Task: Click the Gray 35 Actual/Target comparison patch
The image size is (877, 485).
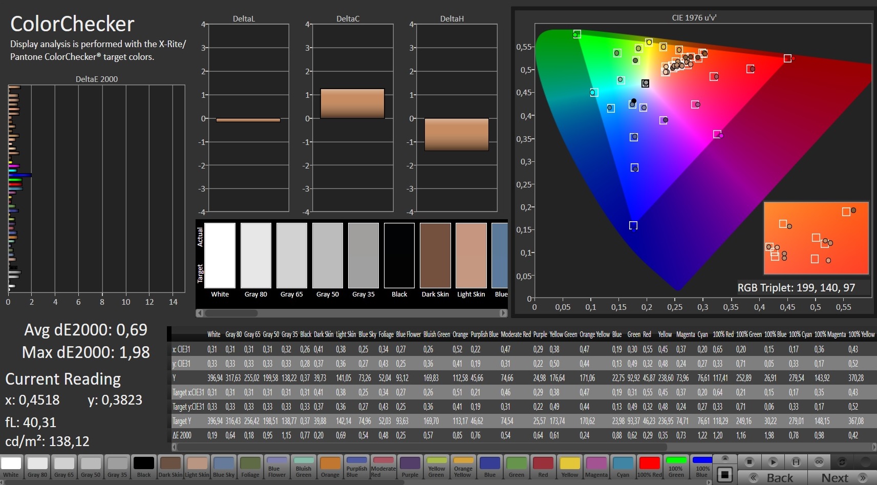Action: pos(363,255)
